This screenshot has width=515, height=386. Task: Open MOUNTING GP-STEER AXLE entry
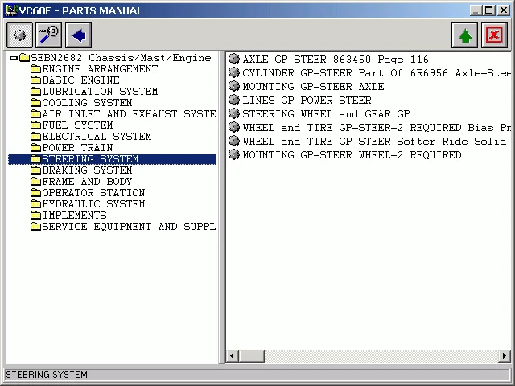click(x=313, y=87)
